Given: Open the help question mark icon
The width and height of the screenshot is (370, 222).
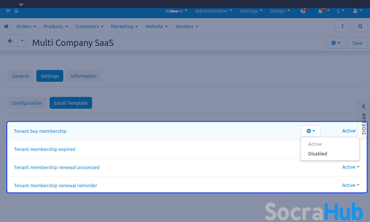Looking at the screenshot, I should pyautogui.click(x=303, y=11).
